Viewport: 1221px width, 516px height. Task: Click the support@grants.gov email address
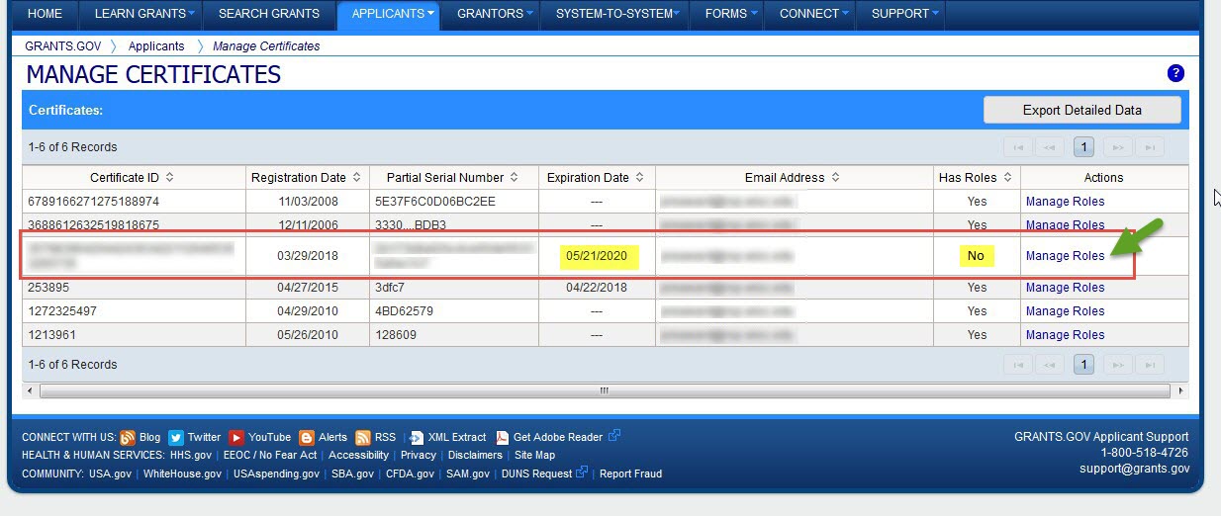1134,469
